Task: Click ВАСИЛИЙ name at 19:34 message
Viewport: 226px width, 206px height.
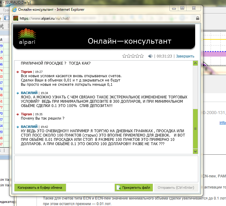Action: (29, 93)
